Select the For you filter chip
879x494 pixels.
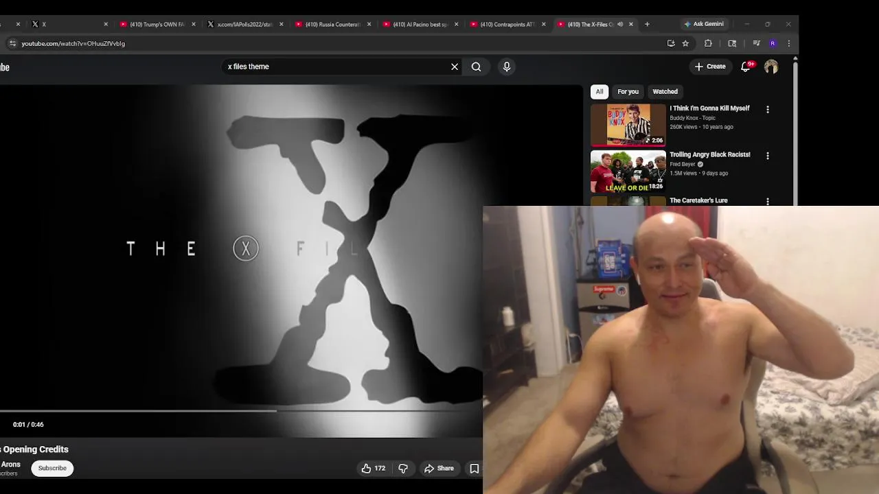tap(628, 91)
